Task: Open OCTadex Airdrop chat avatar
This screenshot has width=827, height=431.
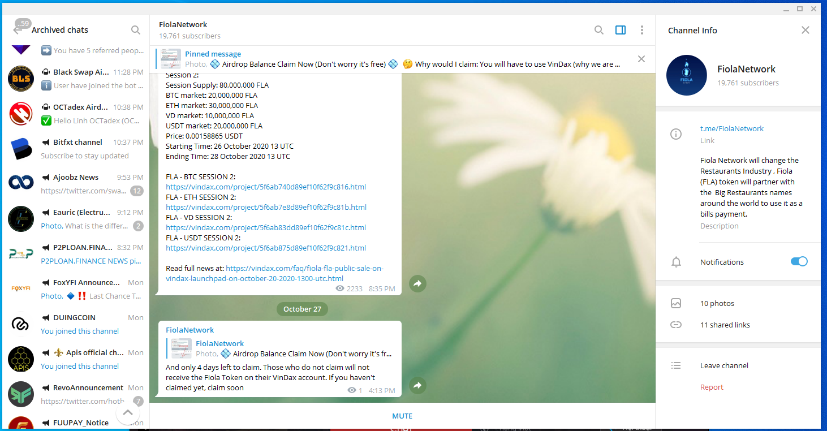Action: [x=21, y=114]
